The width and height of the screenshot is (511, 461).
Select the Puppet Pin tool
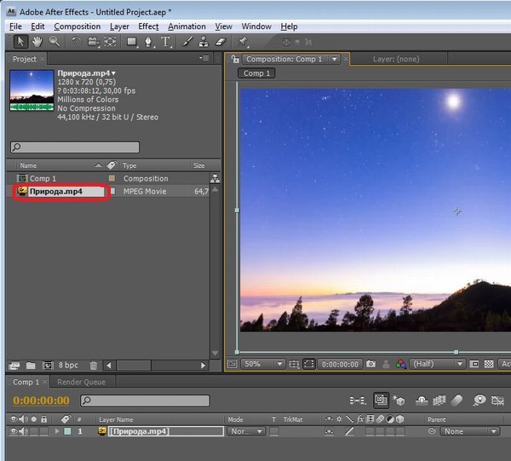(x=244, y=41)
